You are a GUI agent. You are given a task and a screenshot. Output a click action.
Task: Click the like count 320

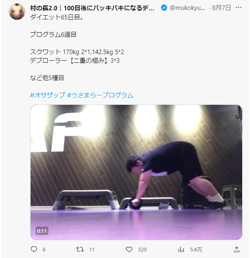coord(142,249)
